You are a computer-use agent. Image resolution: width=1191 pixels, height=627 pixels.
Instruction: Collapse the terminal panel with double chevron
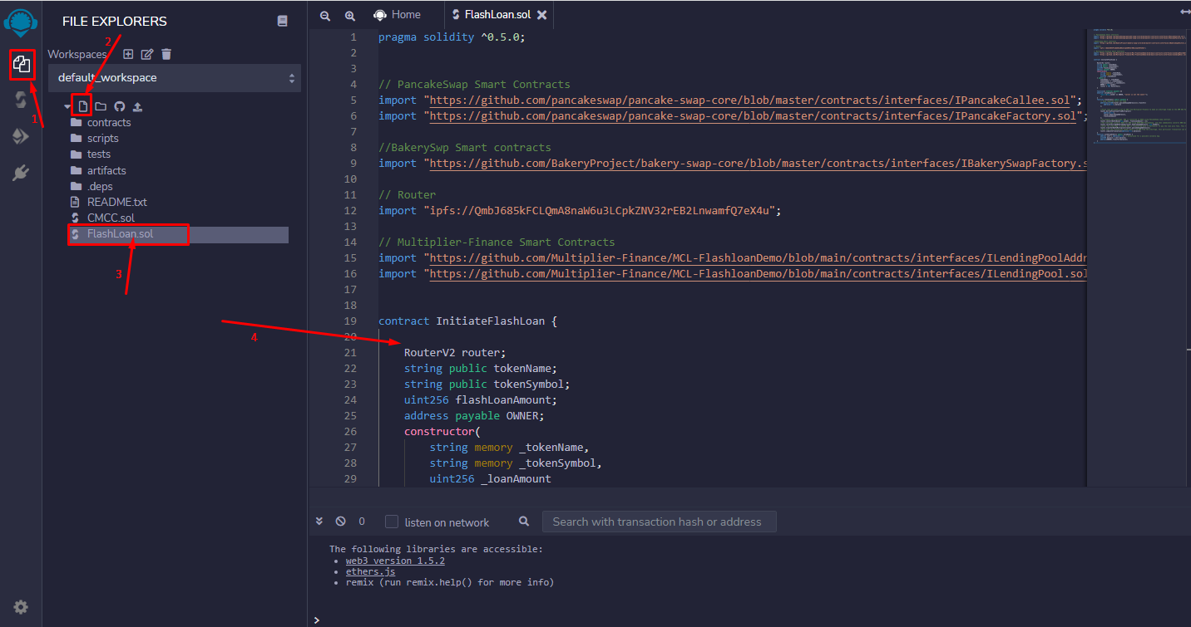coord(319,522)
